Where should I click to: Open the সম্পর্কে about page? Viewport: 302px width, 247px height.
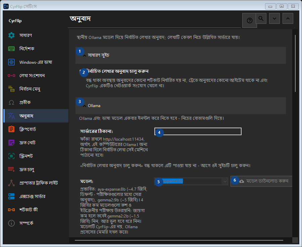pyautogui.click(x=36, y=223)
